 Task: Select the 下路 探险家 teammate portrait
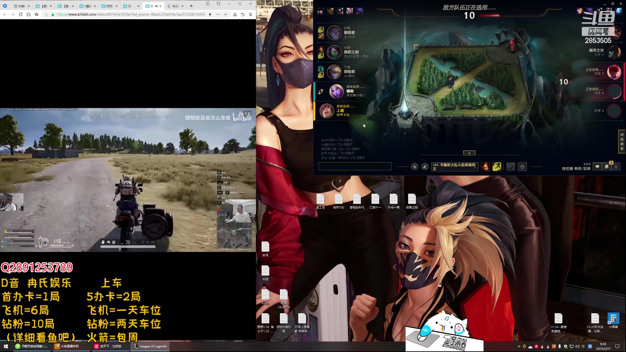[334, 72]
